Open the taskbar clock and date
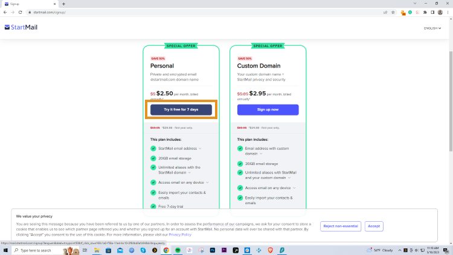The height and width of the screenshot is (255, 453). [x=433, y=250]
